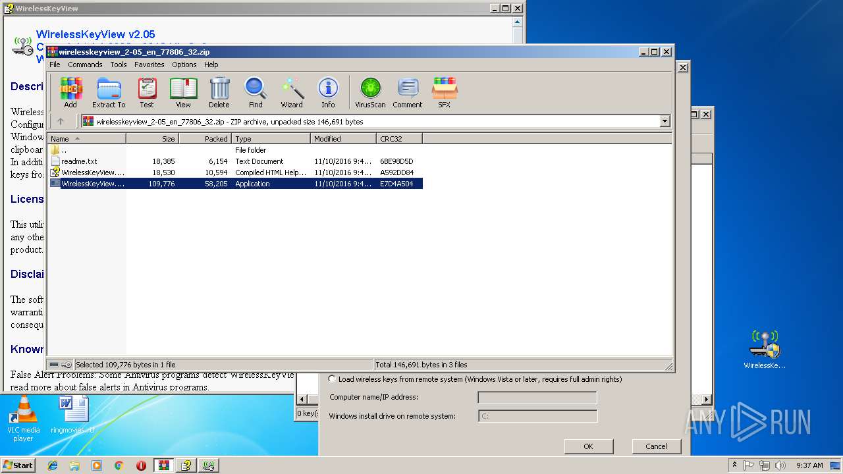
Task: Sort by the Type column header
Action: point(271,139)
